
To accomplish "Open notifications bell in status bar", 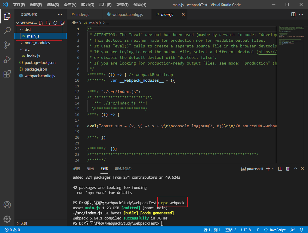I will tap(301, 230).
